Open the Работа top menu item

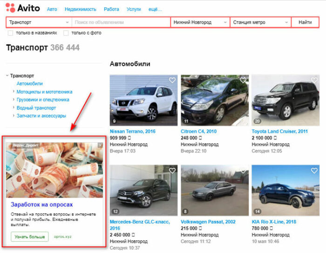tap(111, 9)
